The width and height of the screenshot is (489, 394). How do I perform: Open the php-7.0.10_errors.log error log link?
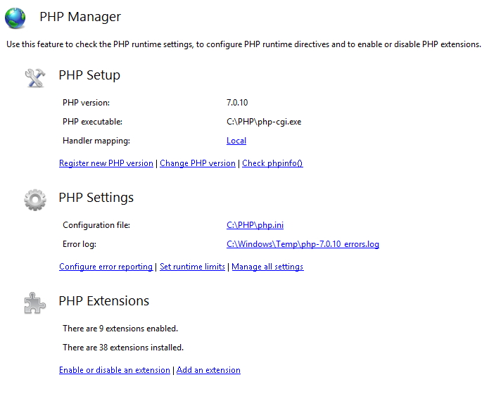pos(303,244)
